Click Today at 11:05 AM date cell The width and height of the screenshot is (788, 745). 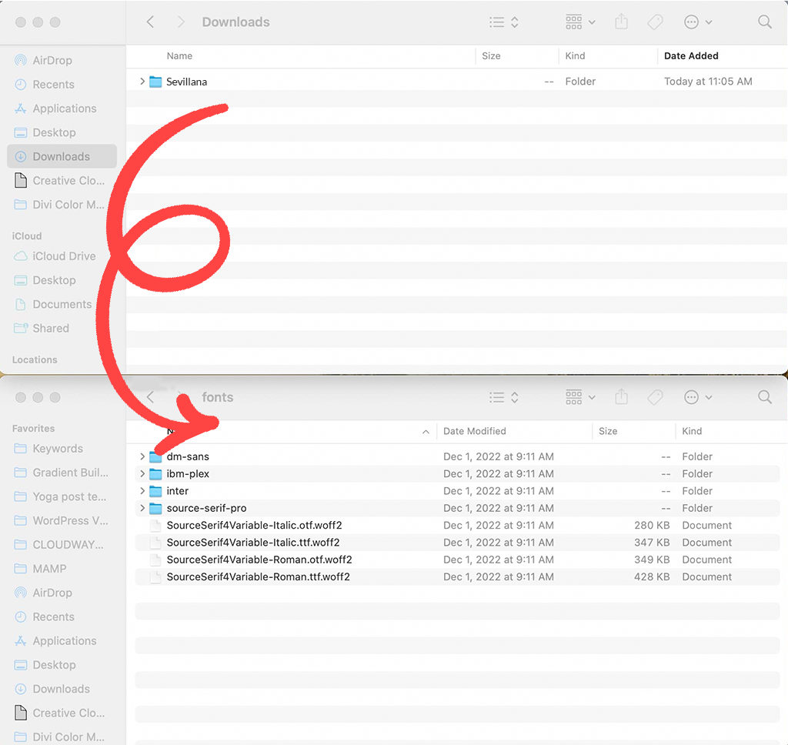point(708,82)
